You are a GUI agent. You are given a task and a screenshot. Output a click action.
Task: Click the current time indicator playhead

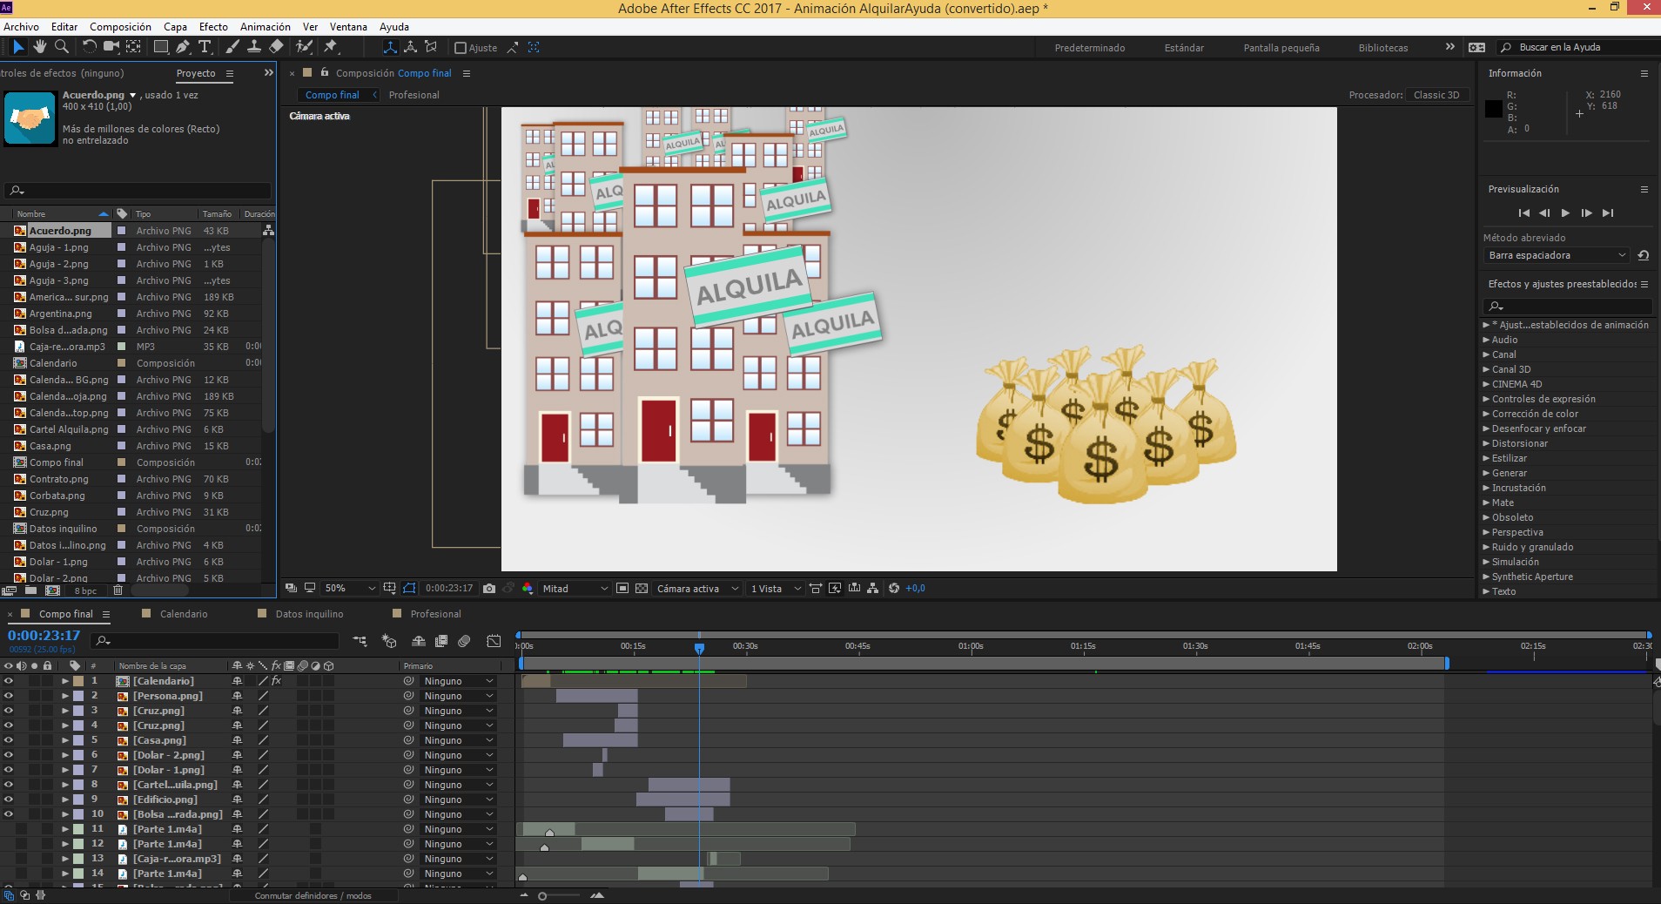click(699, 648)
